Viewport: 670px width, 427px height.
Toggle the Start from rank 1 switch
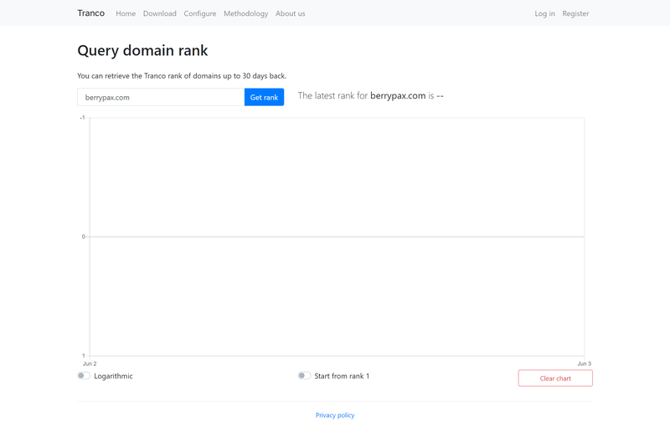[x=304, y=376]
